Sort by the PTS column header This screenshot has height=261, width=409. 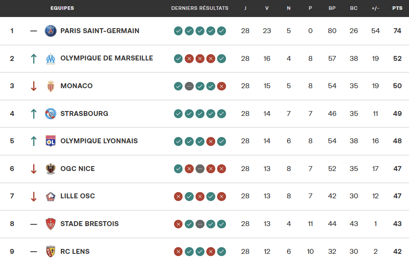point(397,9)
